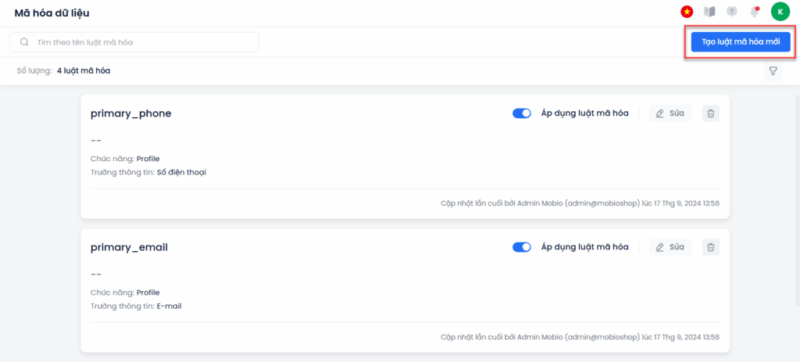800x362 pixels.
Task: Click the 4 luật mã hóa count label
Action: 84,70
